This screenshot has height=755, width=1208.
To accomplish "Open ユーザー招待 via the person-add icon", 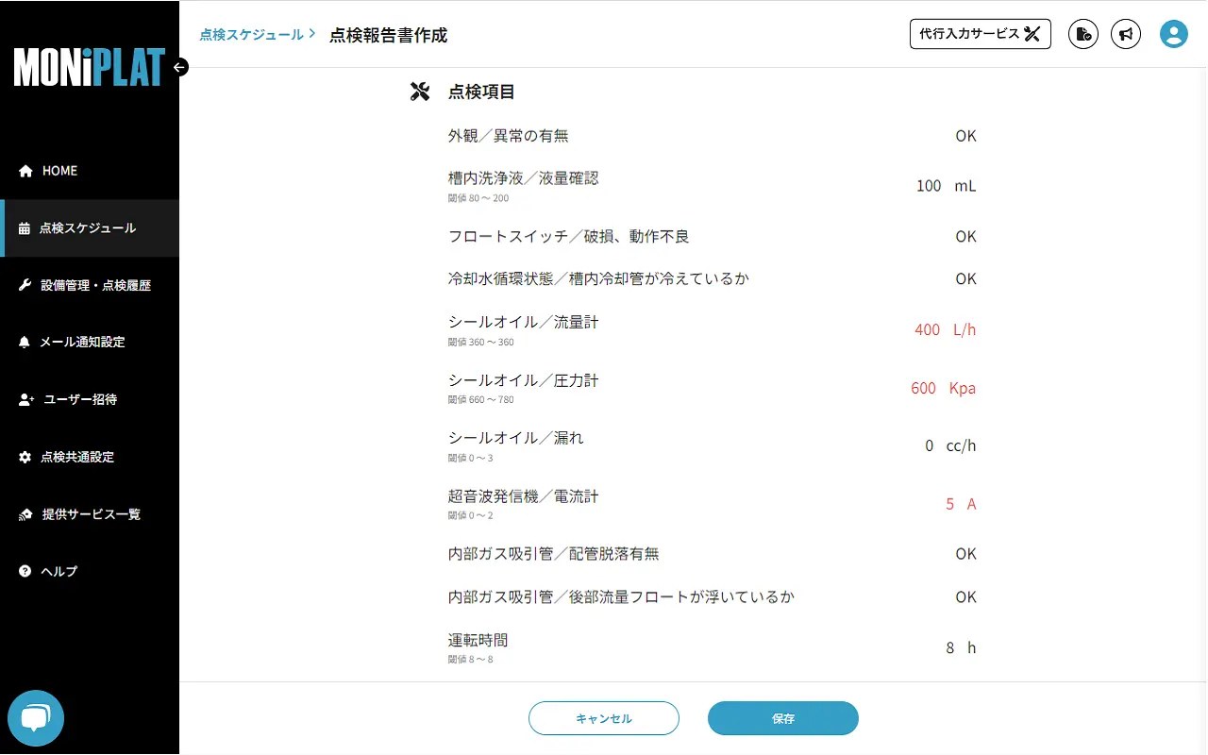I will pos(26,399).
